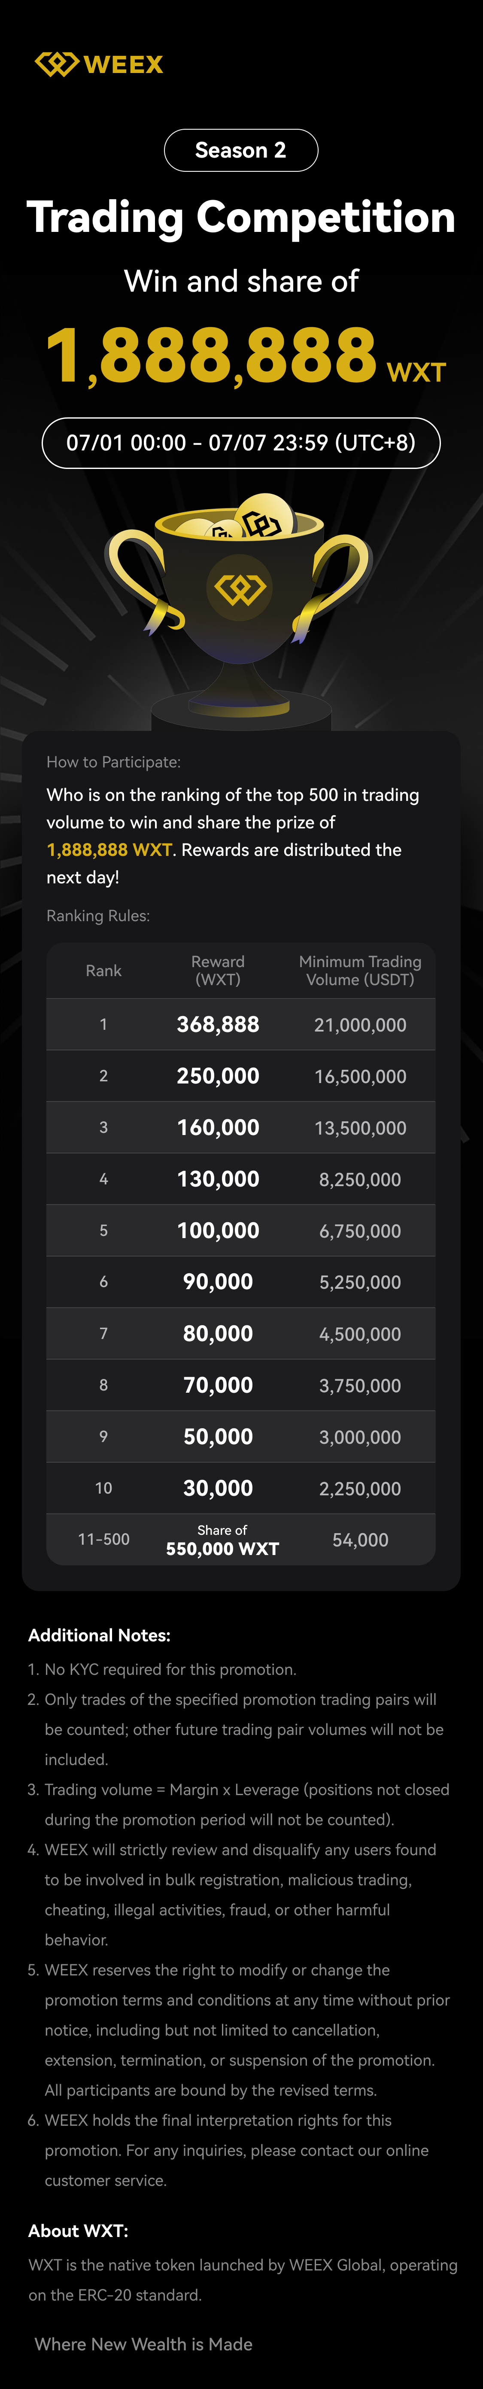Click the 07/01 - 07/07 date range pill
Viewport: 483px width, 2389px height.
(241, 443)
